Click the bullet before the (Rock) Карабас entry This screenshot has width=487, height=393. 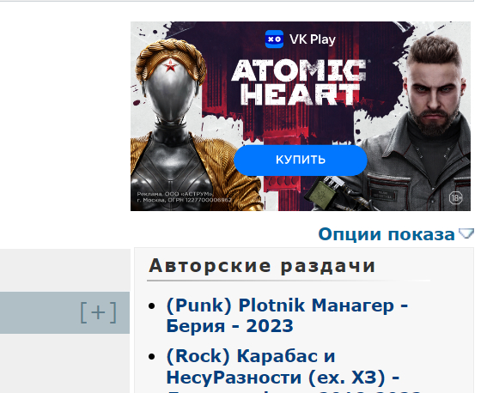click(152, 357)
